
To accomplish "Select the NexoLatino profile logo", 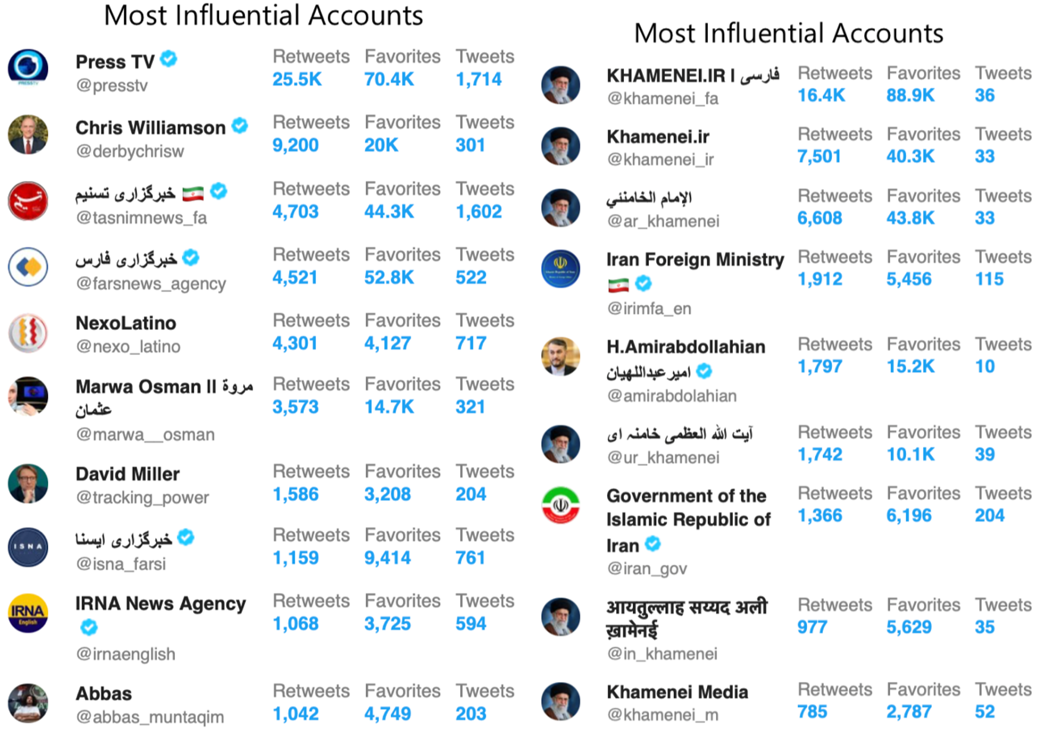I will click(x=28, y=333).
